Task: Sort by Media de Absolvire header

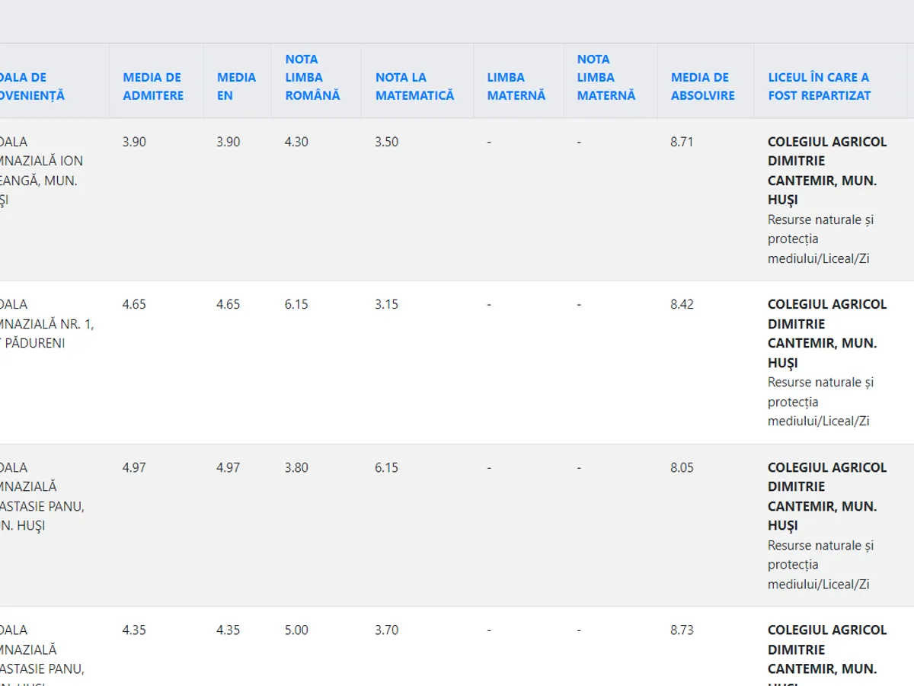Action: tap(702, 86)
